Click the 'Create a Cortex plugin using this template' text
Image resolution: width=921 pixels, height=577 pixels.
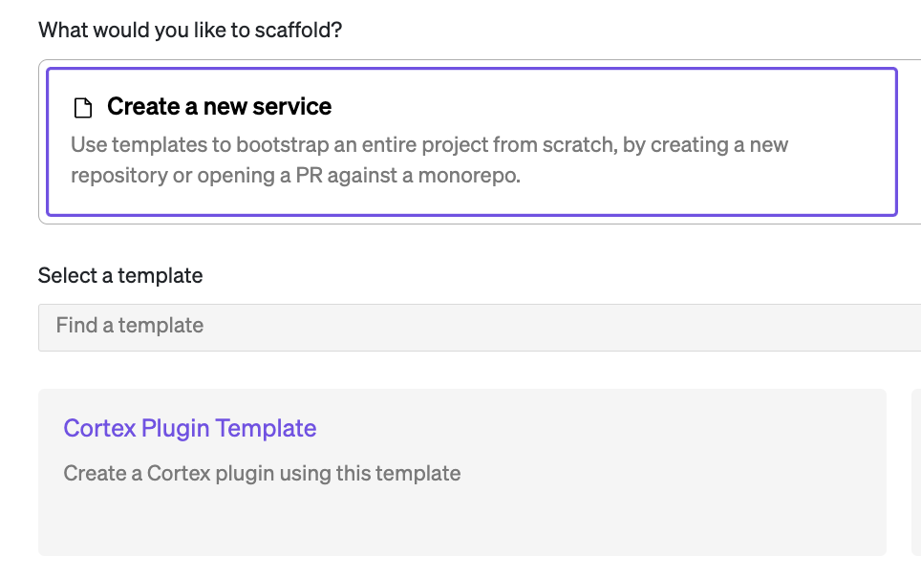pos(262,473)
